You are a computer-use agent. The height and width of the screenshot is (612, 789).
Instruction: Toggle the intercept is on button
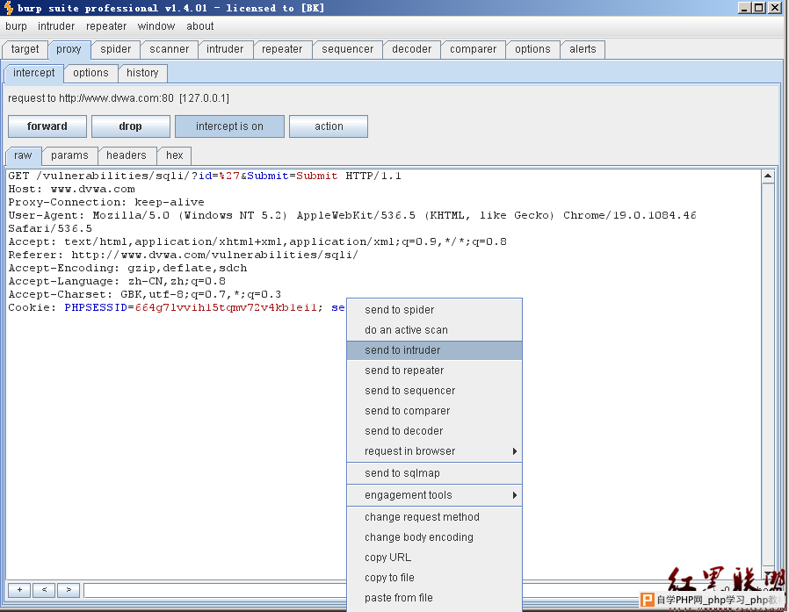[229, 126]
